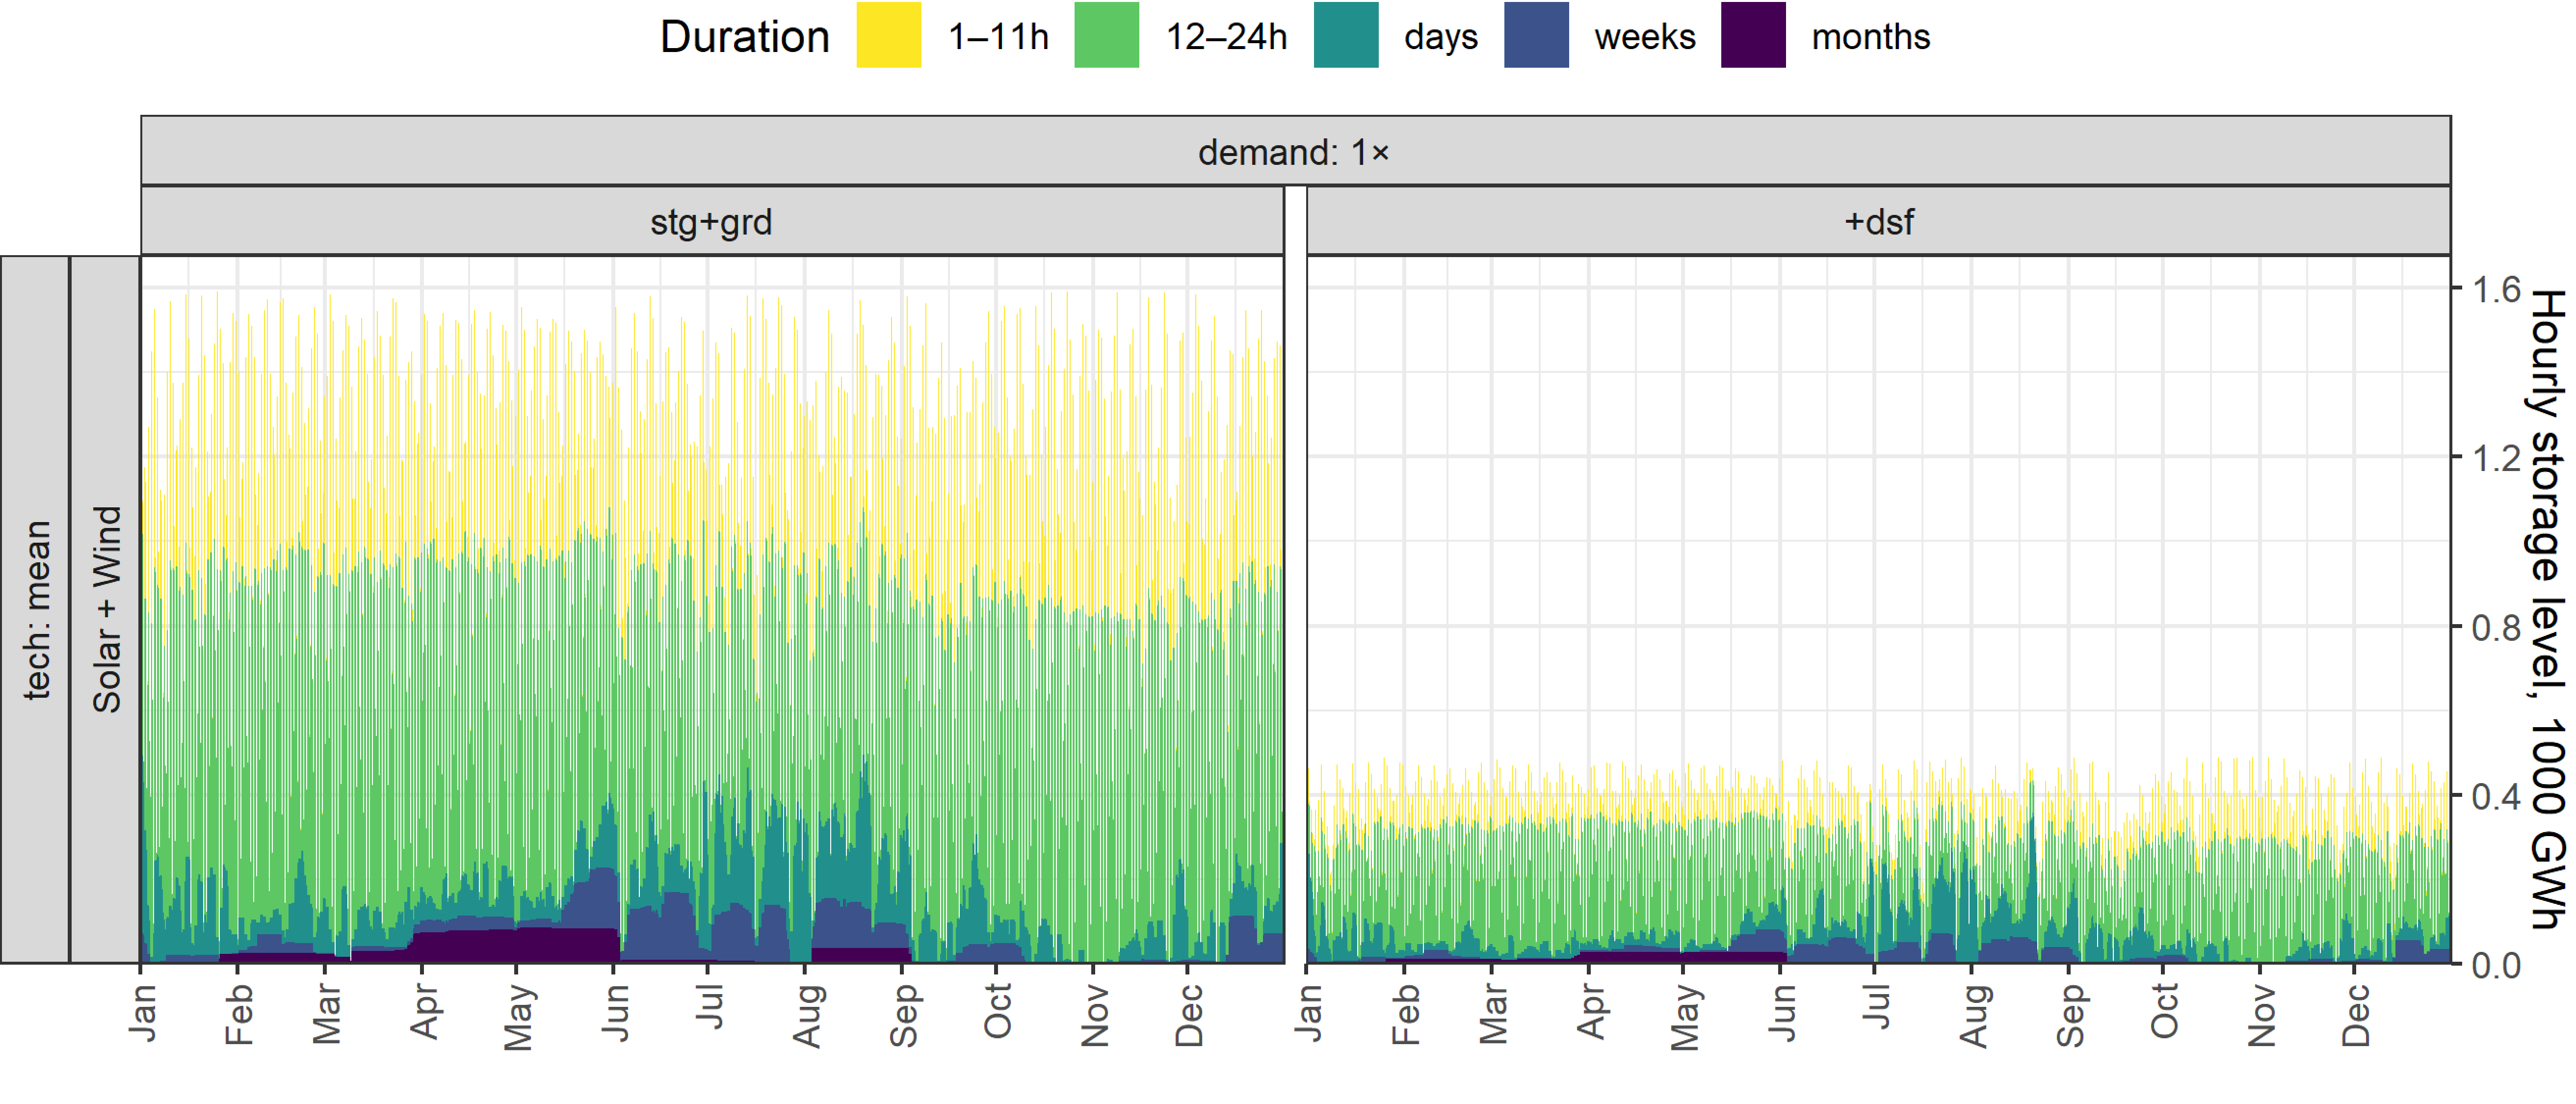Screen dimensions: 2576x1104
Task: Click the purple months legend swatch
Action: [x=1752, y=36]
